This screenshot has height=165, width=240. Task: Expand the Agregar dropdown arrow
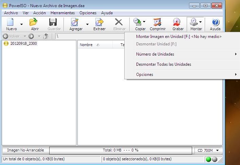(87, 24)
